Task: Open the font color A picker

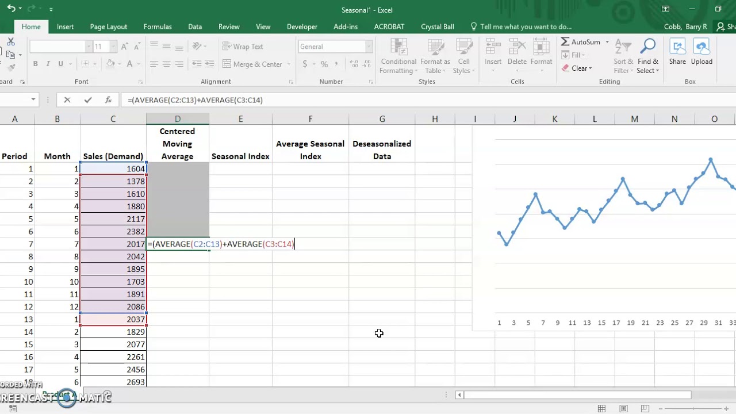Action: (x=129, y=64)
